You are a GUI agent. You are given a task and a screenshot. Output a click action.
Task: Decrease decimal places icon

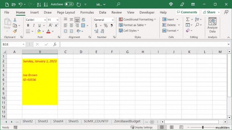[102, 31]
